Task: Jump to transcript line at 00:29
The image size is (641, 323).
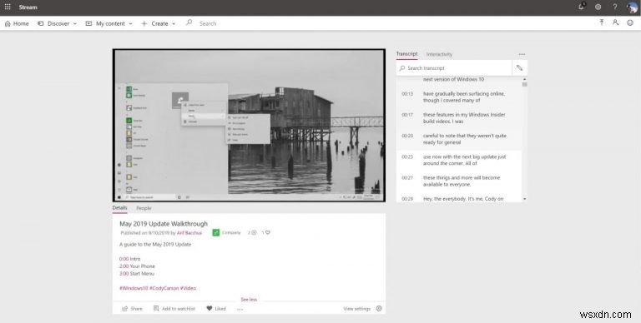Action: pos(459,199)
